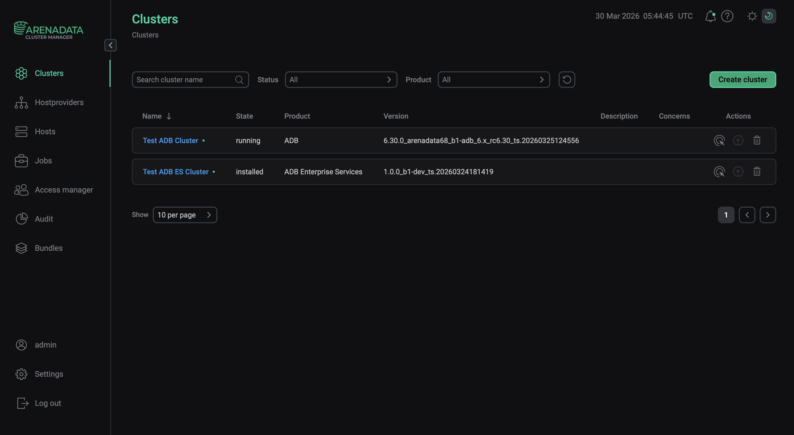
Task: Click the Create cluster button
Action: click(743, 79)
